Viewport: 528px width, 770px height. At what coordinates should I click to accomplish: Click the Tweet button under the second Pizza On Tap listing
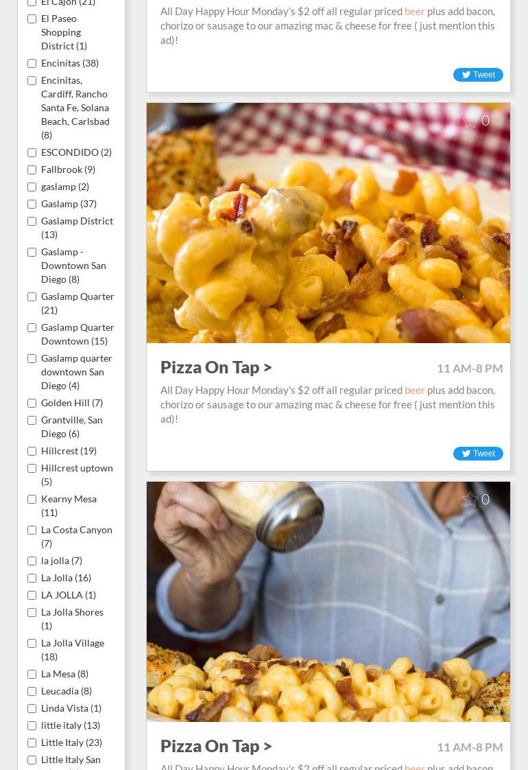[x=478, y=453]
